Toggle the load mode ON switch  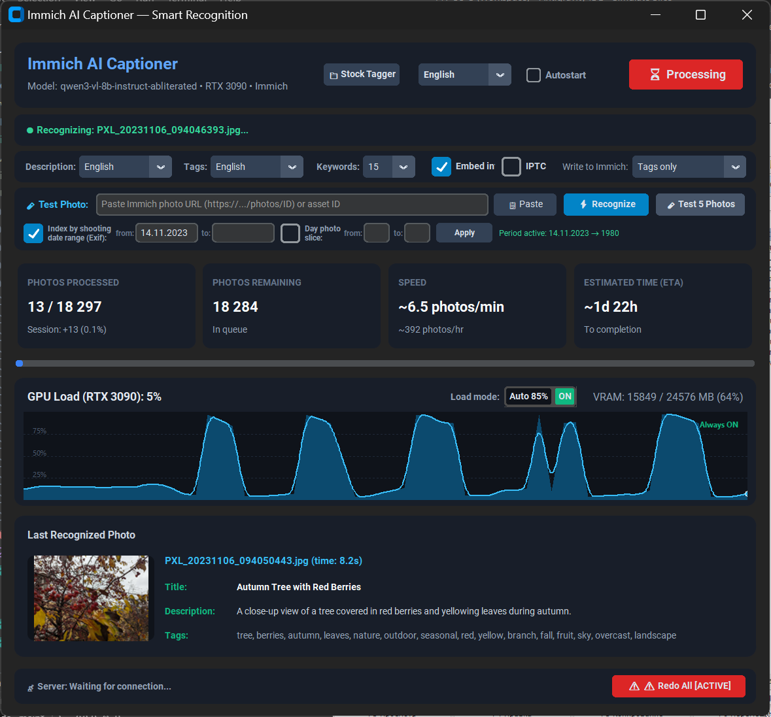564,397
